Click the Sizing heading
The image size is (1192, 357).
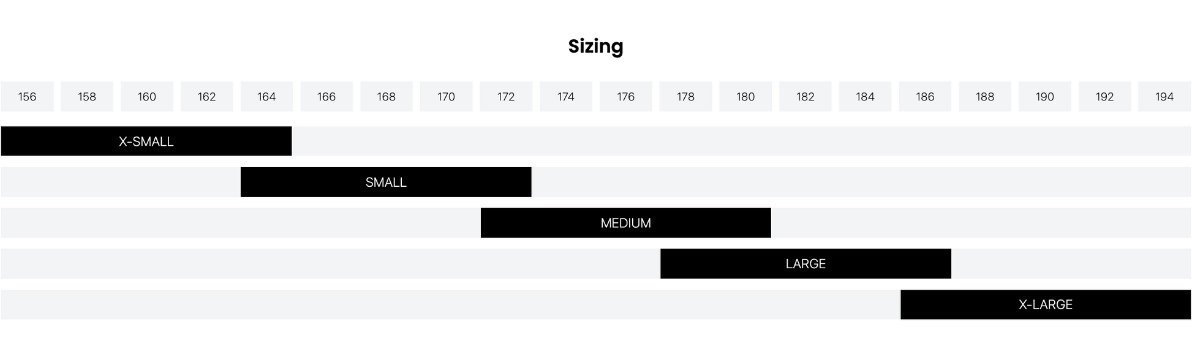(595, 47)
